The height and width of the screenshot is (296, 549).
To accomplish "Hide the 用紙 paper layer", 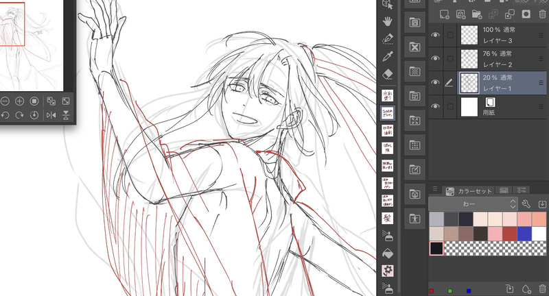I will click(435, 106).
